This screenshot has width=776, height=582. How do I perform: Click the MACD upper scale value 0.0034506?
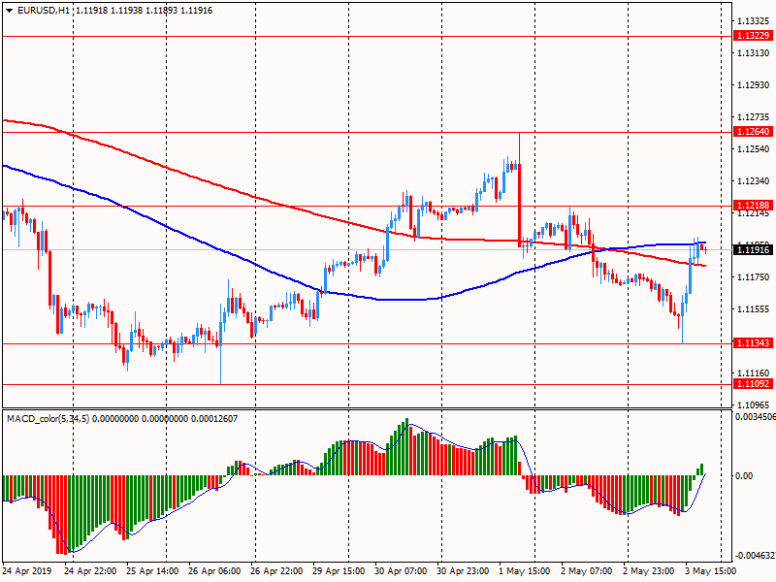(756, 417)
